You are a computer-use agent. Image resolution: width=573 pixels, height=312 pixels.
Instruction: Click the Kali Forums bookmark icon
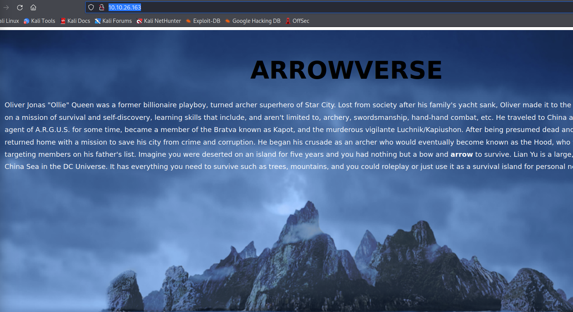98,21
